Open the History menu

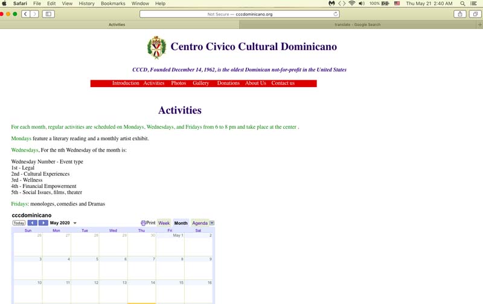pyautogui.click(x=86, y=4)
